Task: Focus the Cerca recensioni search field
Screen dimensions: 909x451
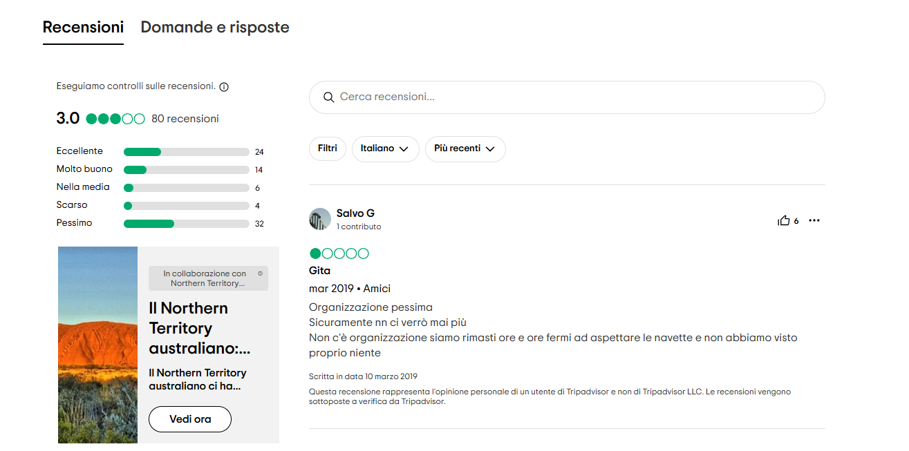Action: click(574, 97)
